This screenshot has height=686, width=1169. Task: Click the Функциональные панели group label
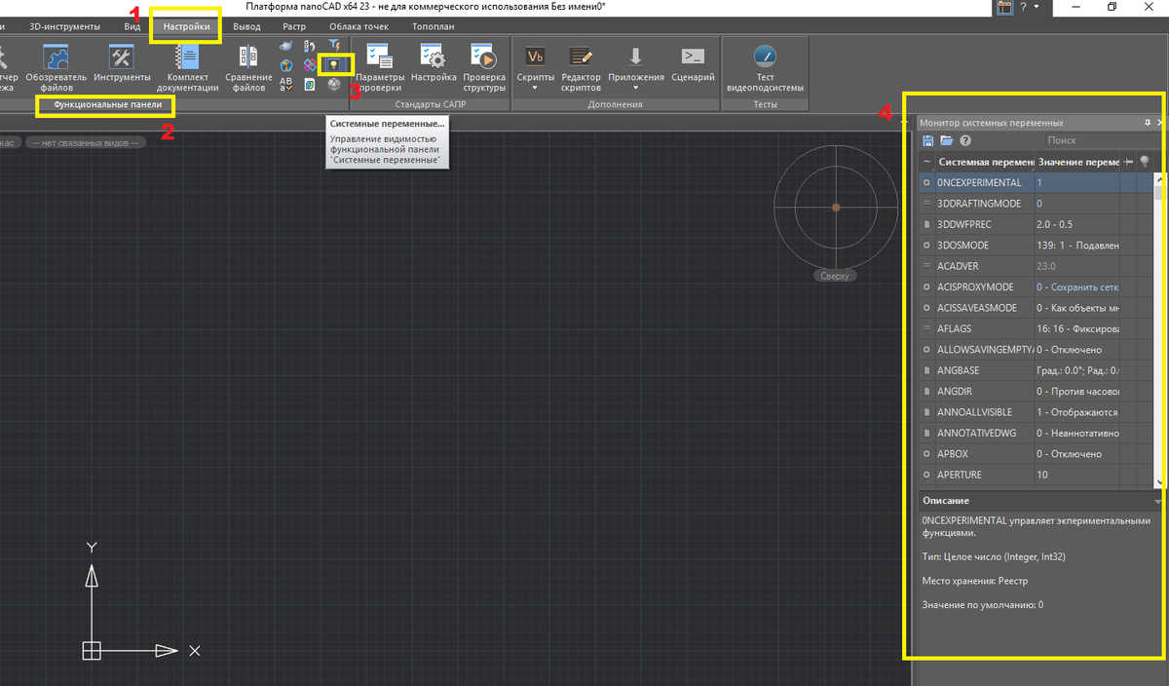pyautogui.click(x=108, y=103)
